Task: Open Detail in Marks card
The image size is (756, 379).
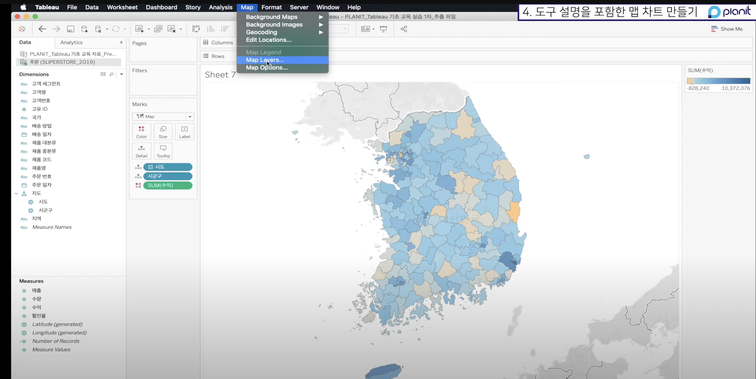Action: (142, 151)
